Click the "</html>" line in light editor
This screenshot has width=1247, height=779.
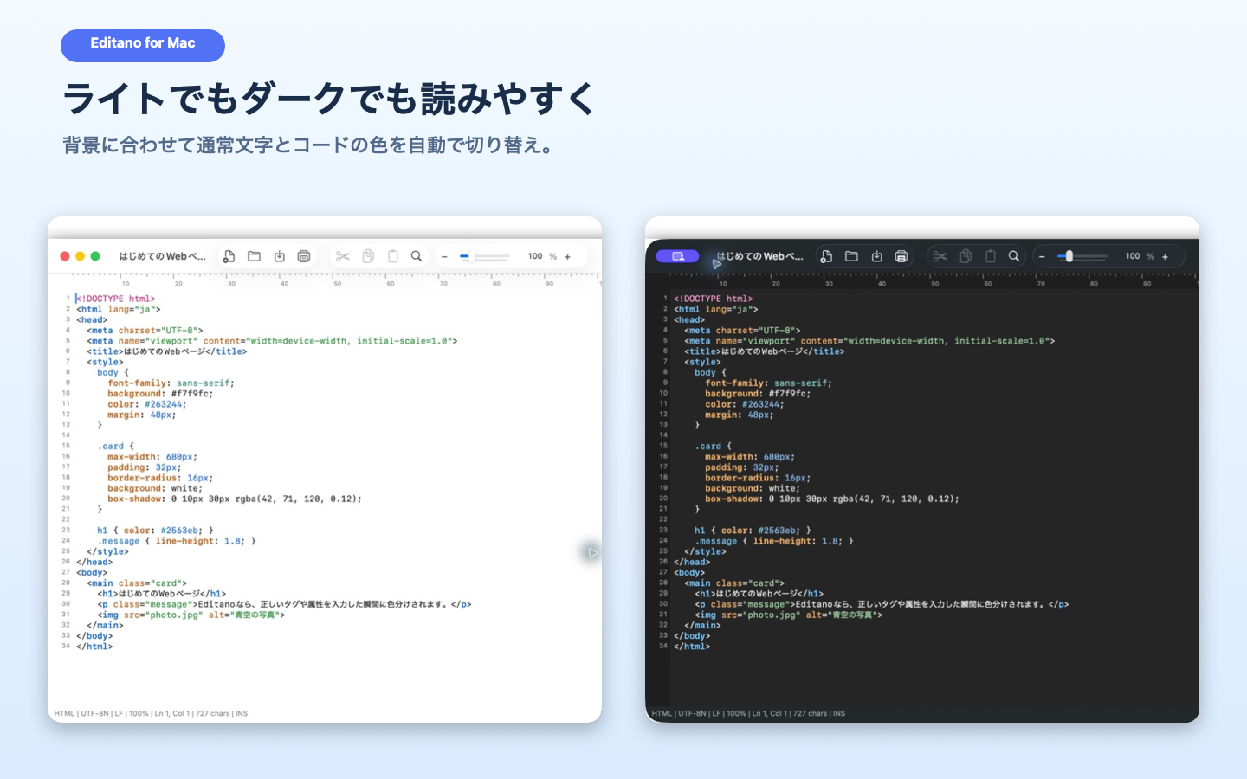(x=94, y=647)
